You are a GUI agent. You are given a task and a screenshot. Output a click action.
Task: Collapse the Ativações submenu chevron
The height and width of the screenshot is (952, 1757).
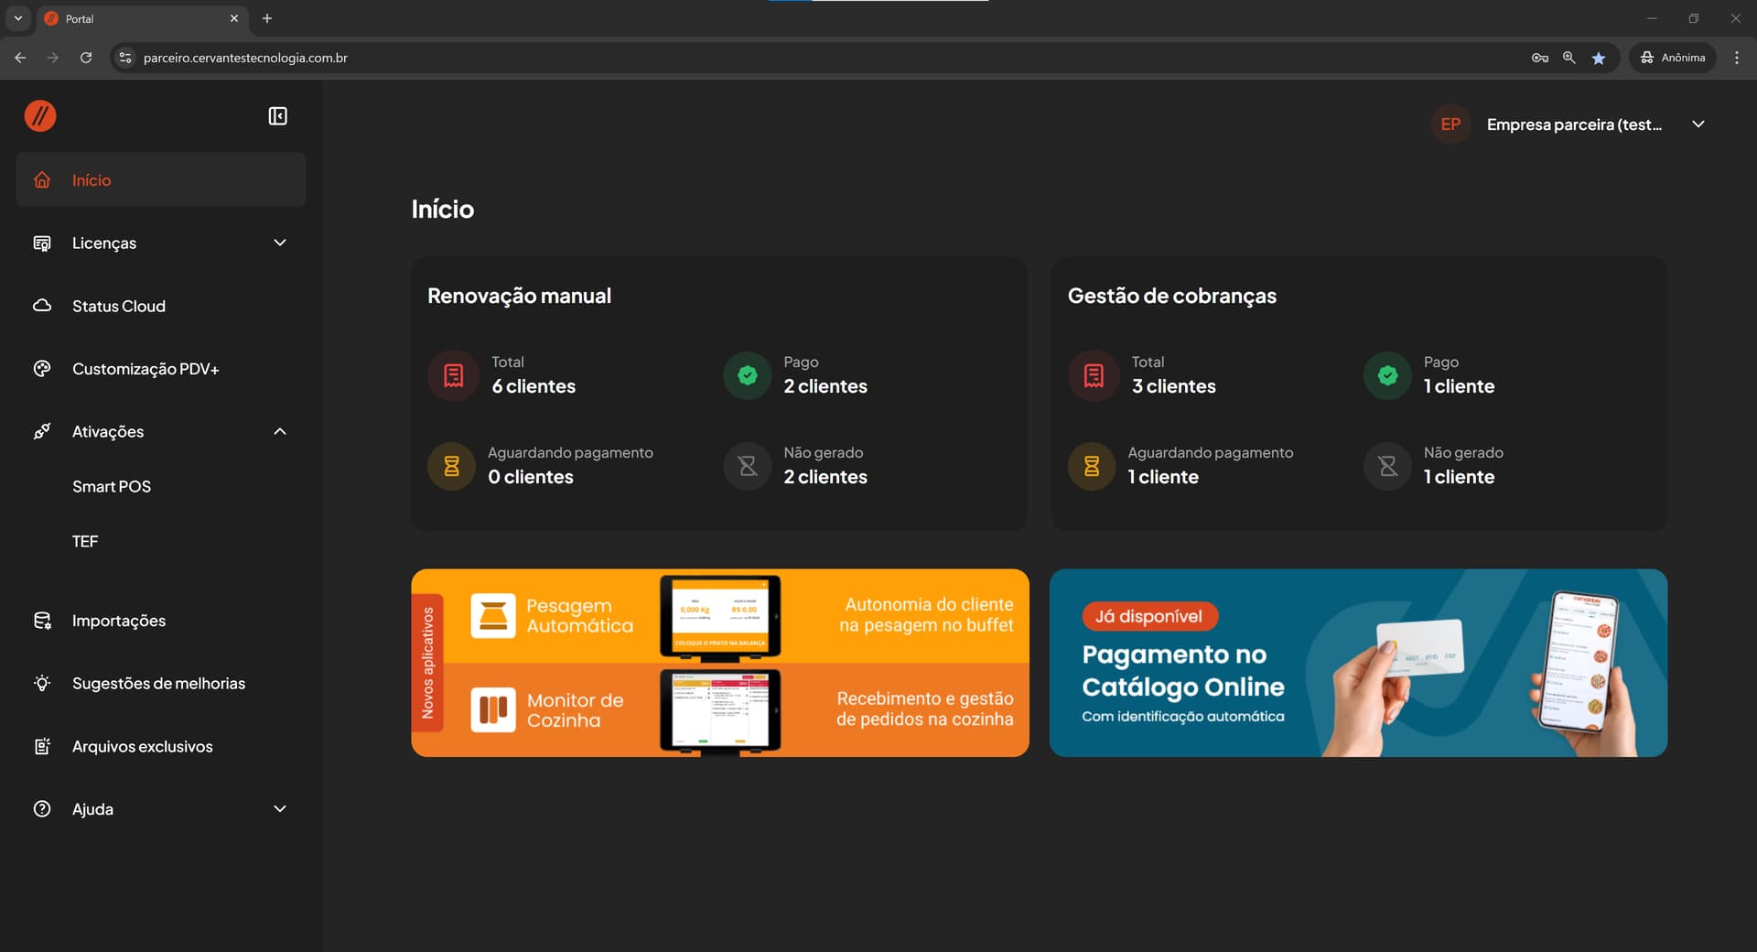coord(280,432)
